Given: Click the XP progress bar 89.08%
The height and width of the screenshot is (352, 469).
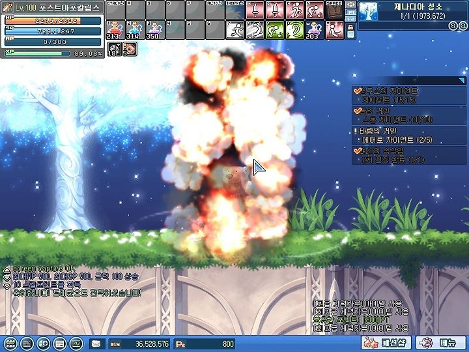Looking at the screenshot, I should click(37, 53).
